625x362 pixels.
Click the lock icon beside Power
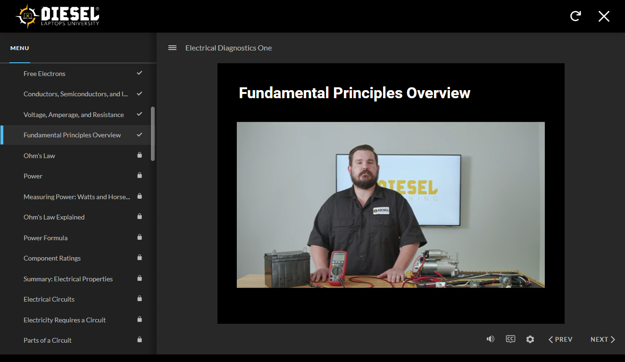(140, 175)
